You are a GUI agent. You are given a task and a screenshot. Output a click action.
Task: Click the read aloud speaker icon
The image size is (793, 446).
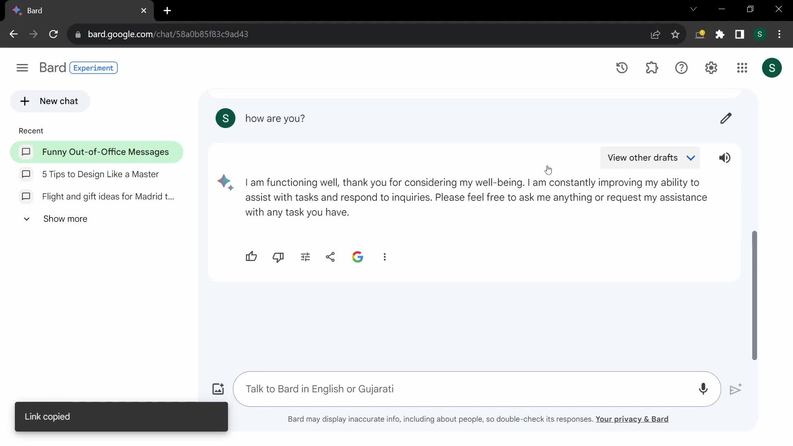pyautogui.click(x=725, y=158)
